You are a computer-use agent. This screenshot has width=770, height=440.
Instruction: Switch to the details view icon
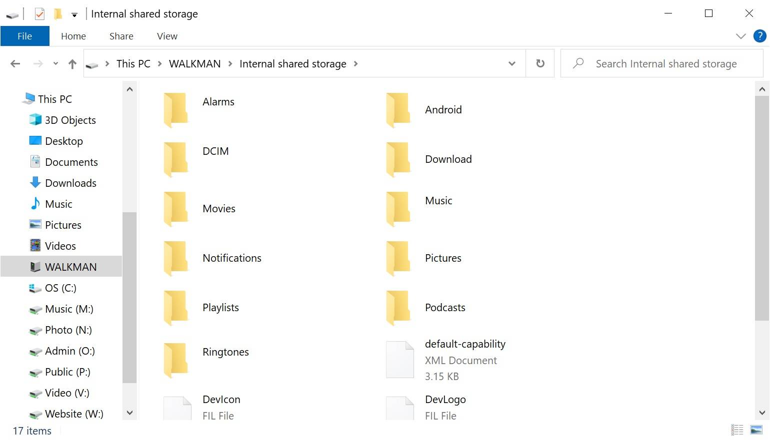737,430
